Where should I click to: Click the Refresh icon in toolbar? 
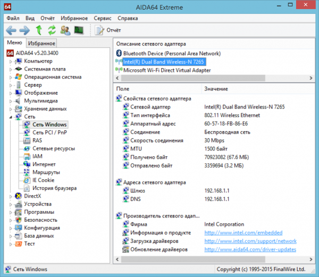52,30
